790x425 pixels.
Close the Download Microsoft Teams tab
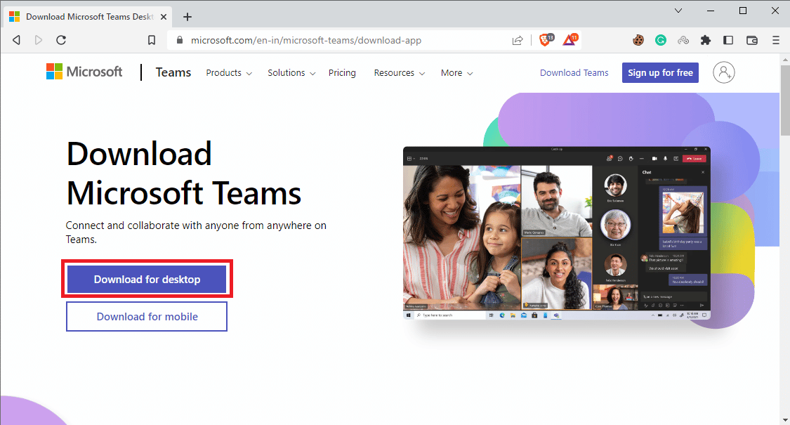click(x=164, y=17)
